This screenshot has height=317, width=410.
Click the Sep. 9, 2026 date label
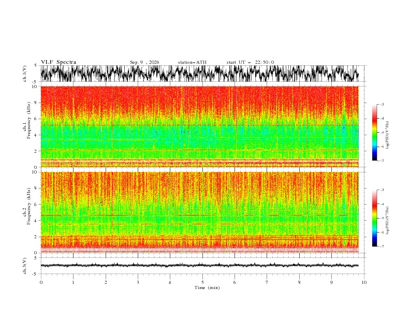click(x=144, y=62)
